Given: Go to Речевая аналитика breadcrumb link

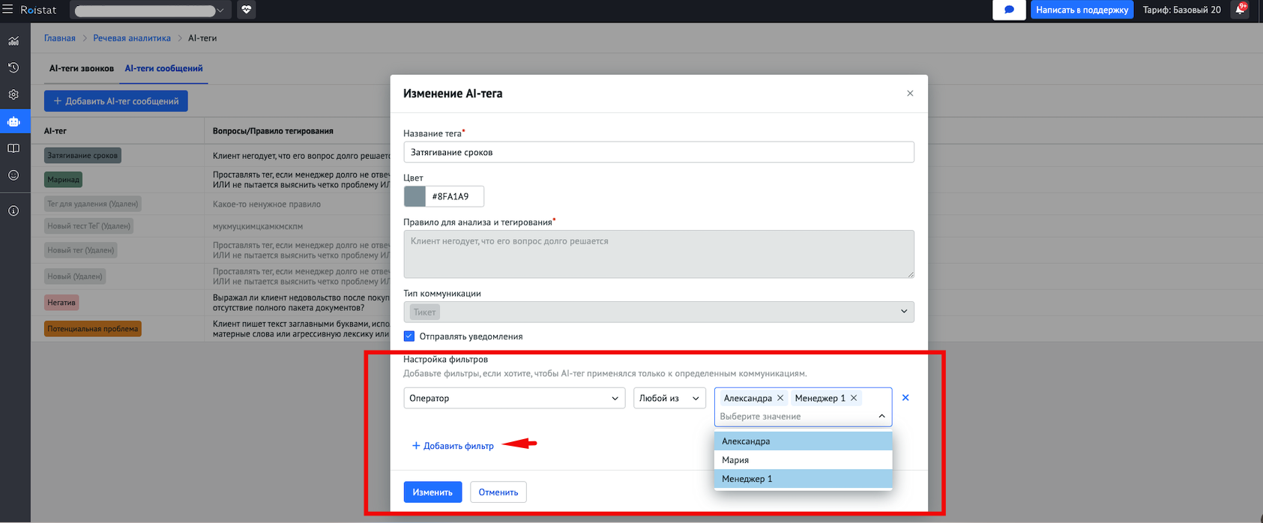Looking at the screenshot, I should 132,38.
